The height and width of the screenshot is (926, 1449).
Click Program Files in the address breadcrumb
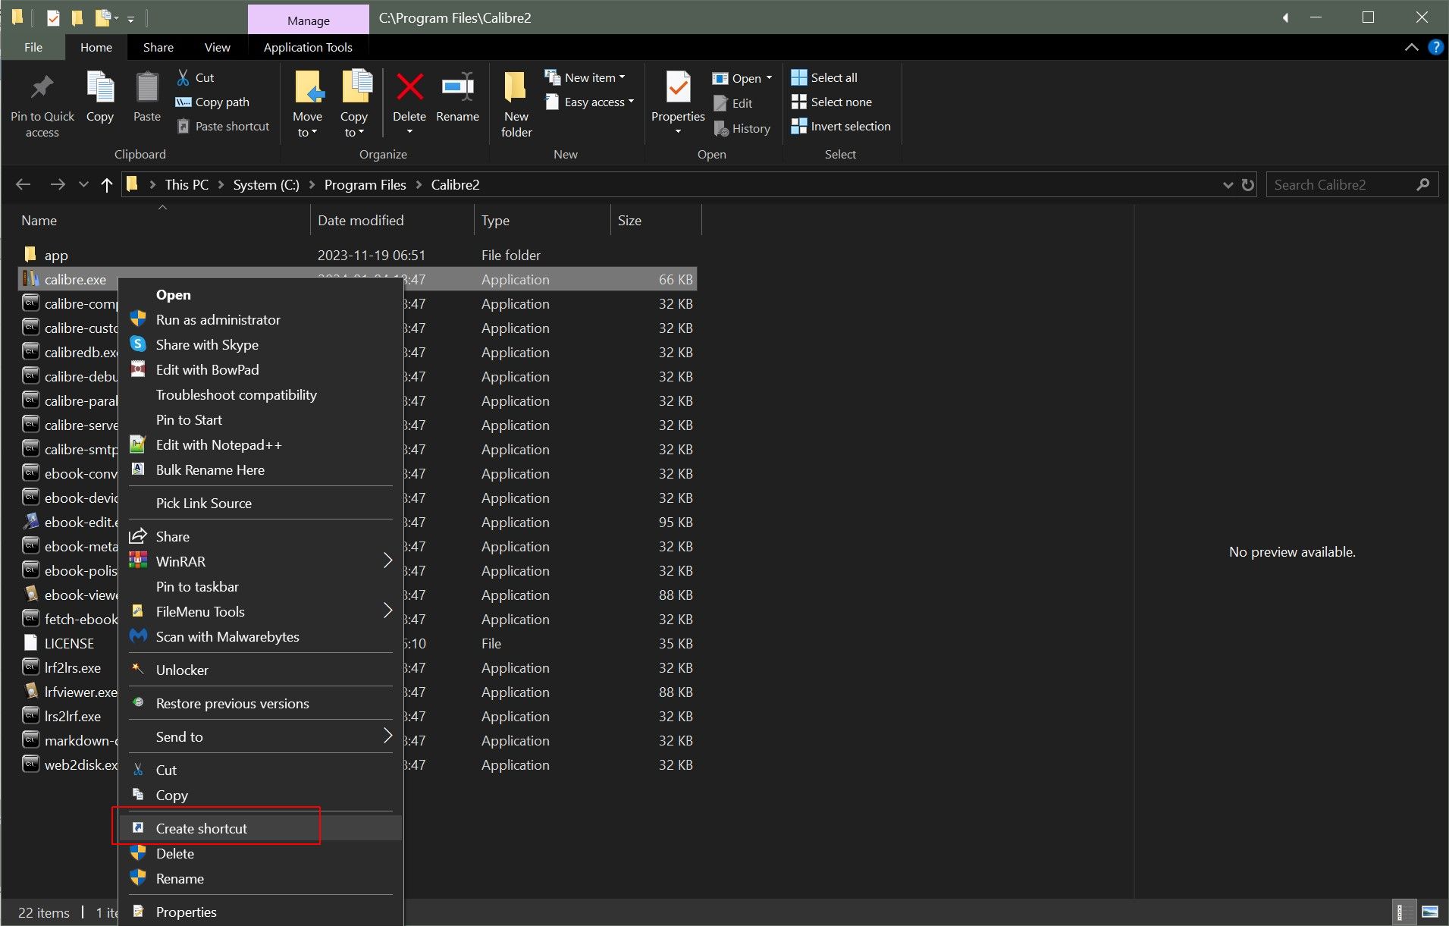(x=365, y=185)
